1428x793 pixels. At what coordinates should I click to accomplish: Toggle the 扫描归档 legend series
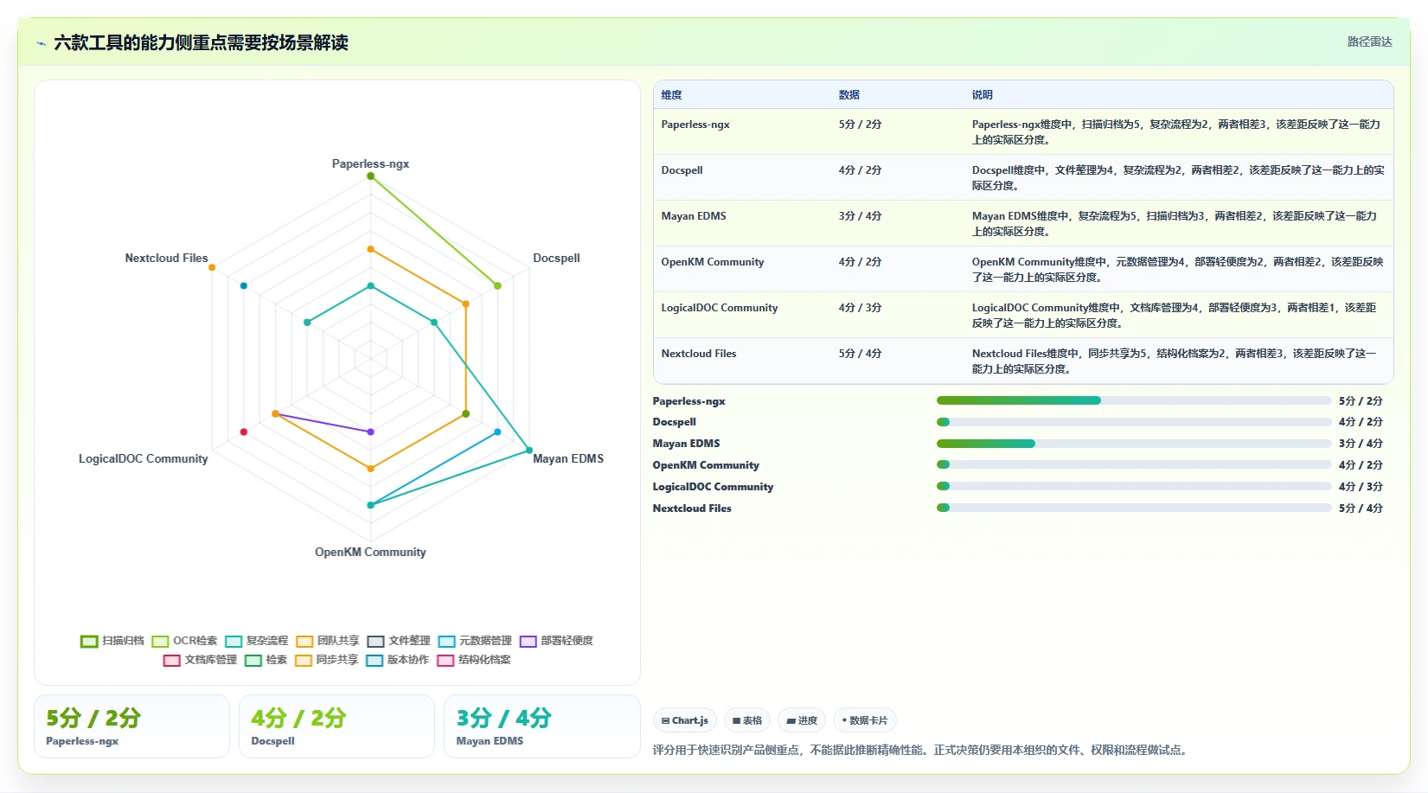coord(112,641)
